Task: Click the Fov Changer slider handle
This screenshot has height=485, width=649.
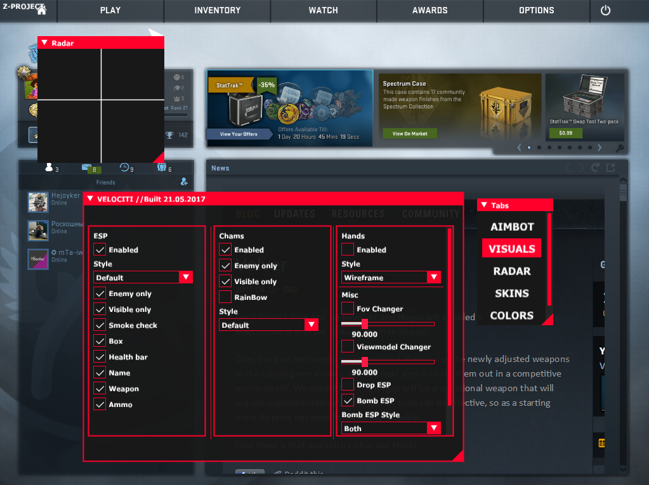Action: pos(365,324)
